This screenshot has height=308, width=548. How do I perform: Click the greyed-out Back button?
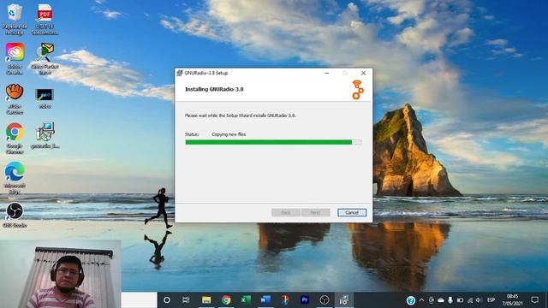[x=285, y=212]
